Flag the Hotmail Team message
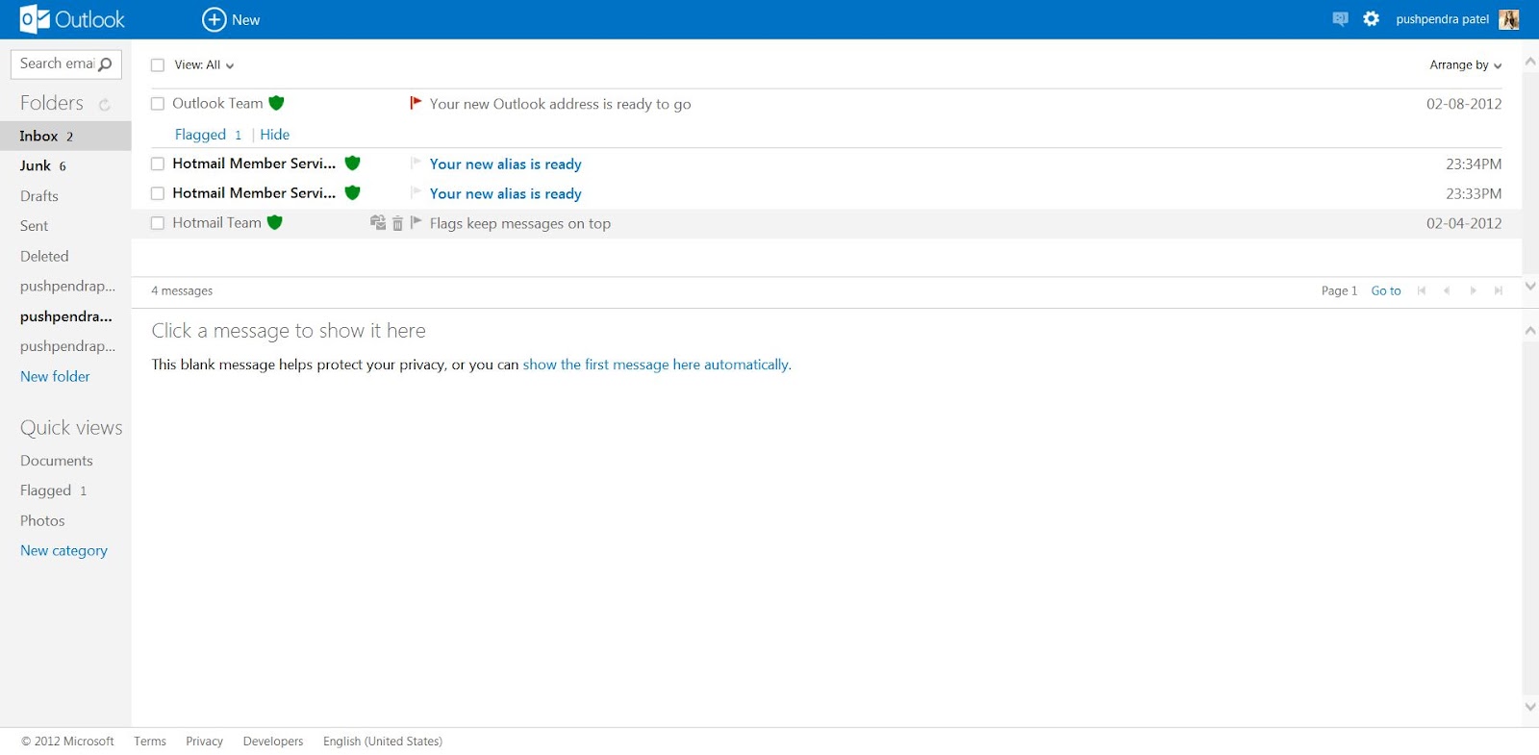Image resolution: width=1539 pixels, height=755 pixels. click(416, 222)
